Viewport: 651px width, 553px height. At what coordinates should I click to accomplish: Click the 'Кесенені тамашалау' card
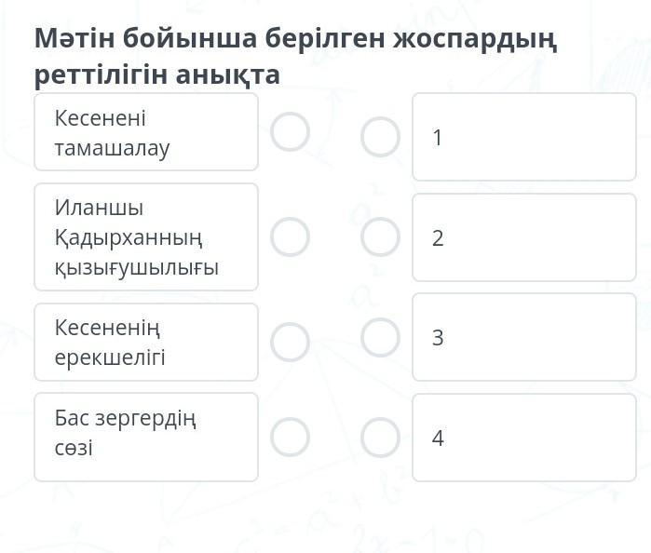146,132
